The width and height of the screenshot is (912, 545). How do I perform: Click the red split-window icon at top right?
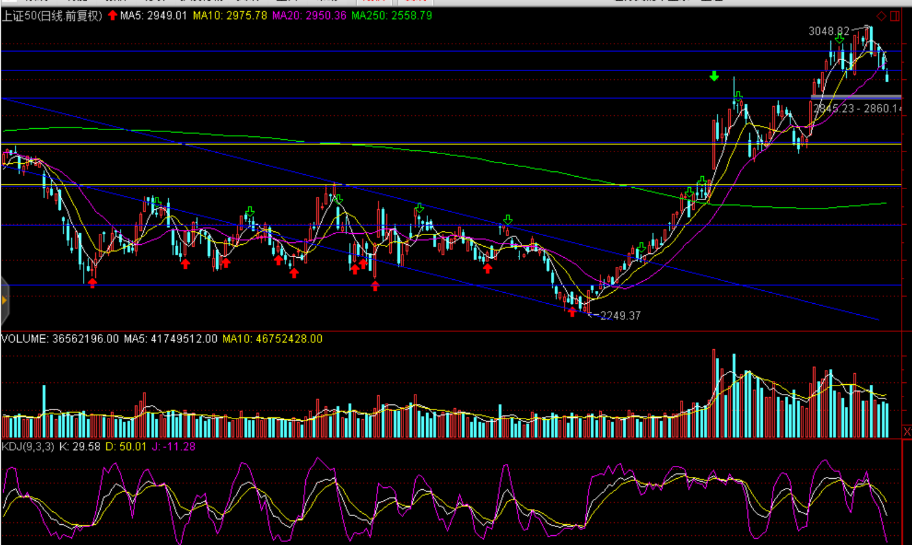click(x=895, y=16)
